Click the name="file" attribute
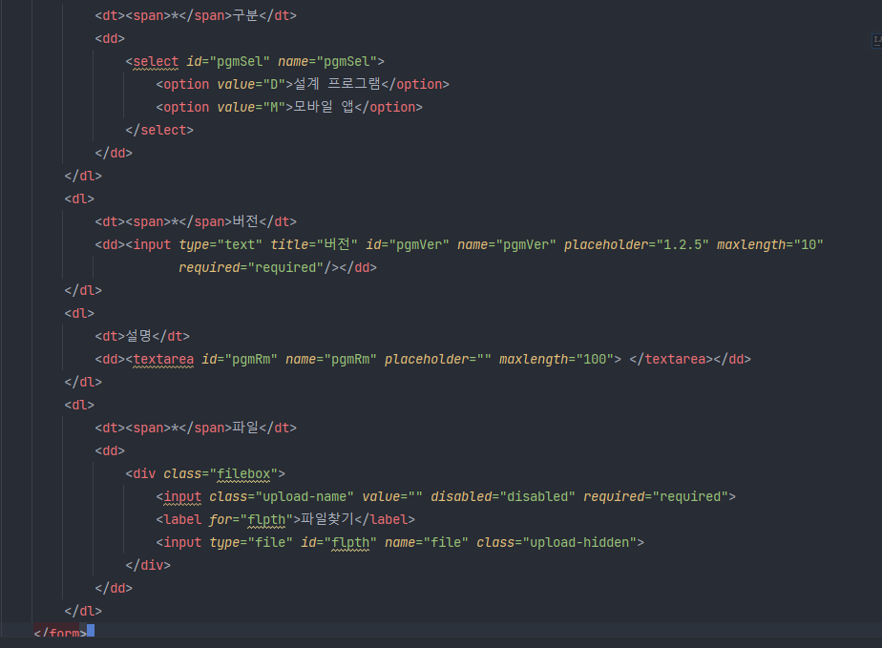This screenshot has width=882, height=648. 427,543
